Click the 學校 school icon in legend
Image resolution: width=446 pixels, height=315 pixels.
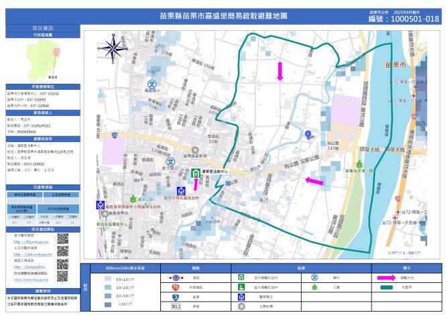coord(314,277)
